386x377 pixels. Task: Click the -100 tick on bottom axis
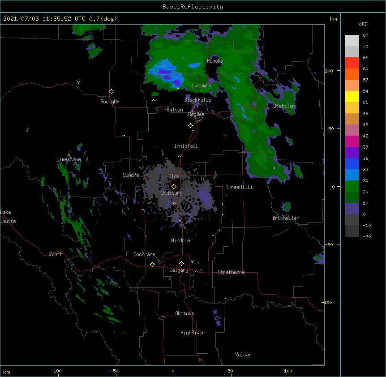click(x=56, y=371)
